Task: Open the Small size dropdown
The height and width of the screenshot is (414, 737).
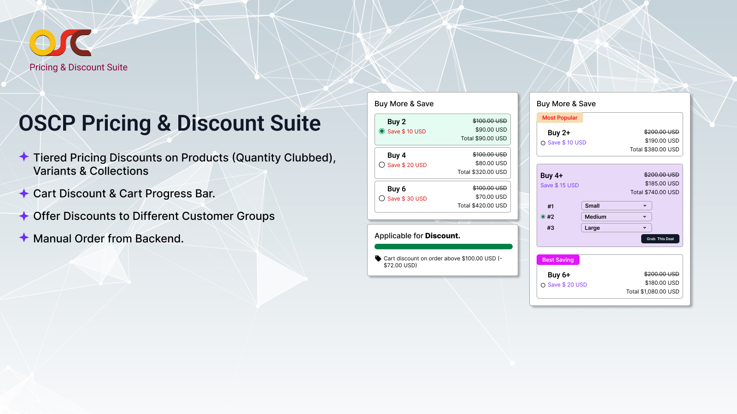Action: (616, 206)
